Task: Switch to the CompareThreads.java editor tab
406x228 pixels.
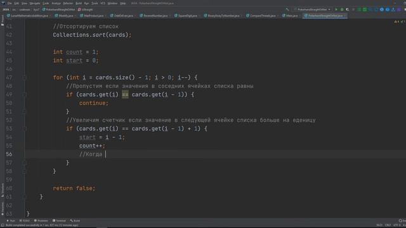Action: [261, 16]
